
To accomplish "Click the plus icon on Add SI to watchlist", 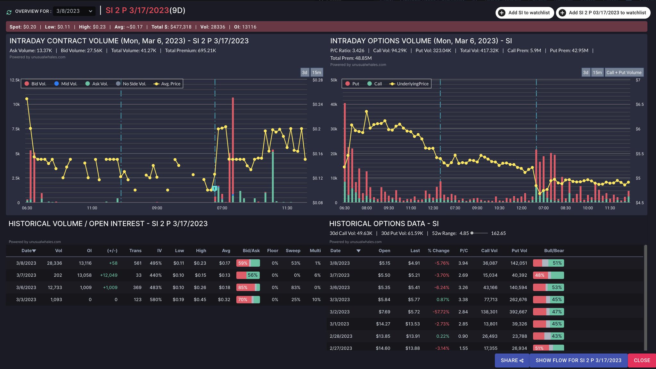I will click(x=502, y=13).
